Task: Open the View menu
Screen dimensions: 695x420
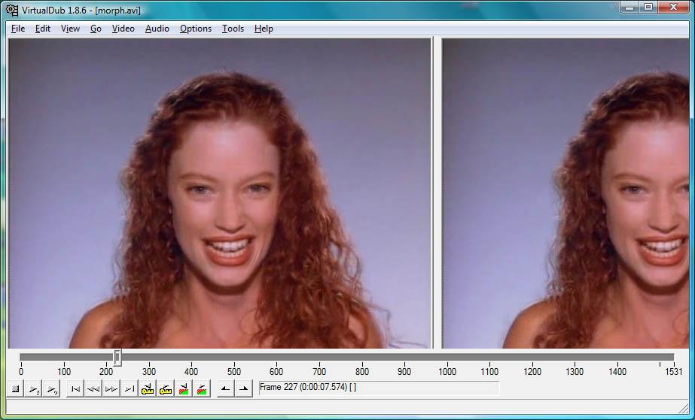Action: coord(70,29)
